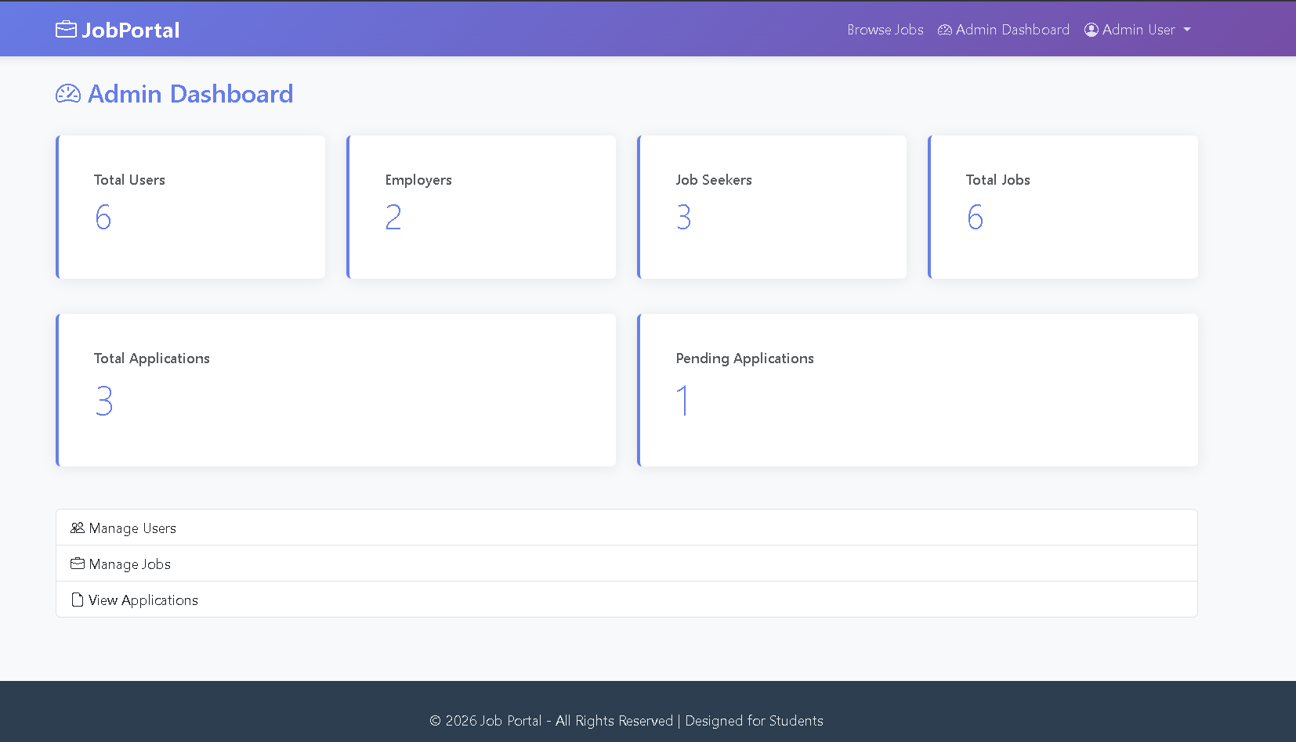The image size is (1296, 742).
Task: Click the Total Users count 6
Action: 103,217
